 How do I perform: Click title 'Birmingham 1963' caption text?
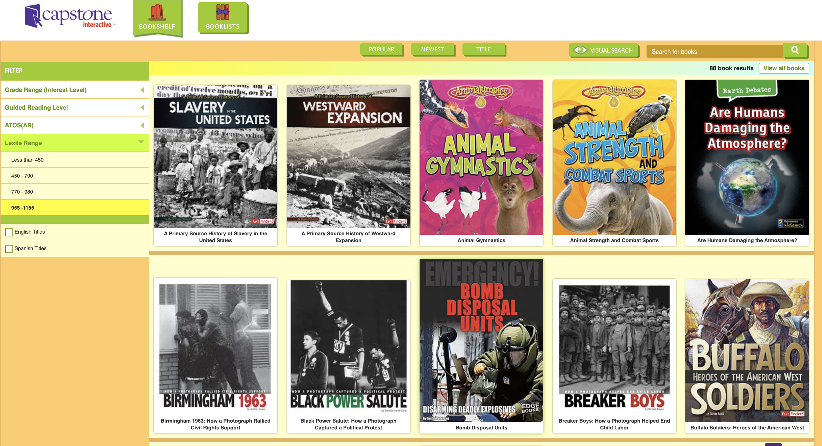pos(216,424)
